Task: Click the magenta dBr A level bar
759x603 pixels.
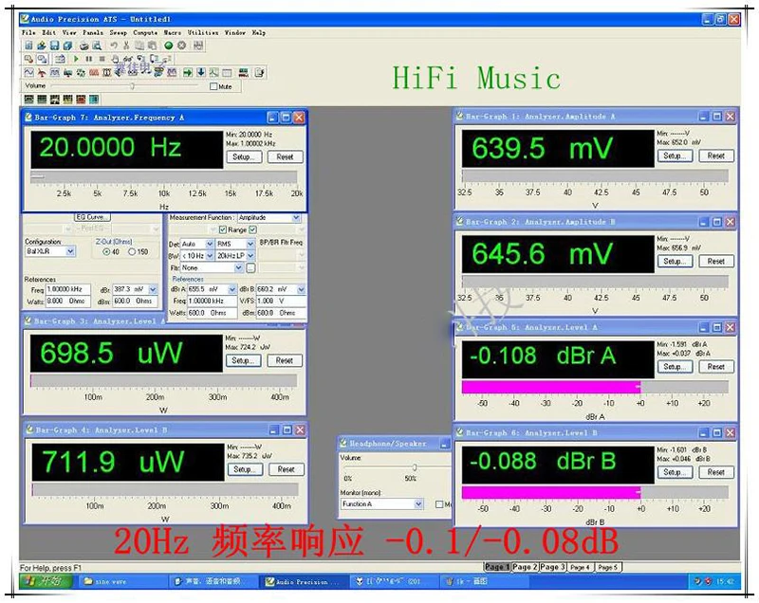Action: (551, 387)
